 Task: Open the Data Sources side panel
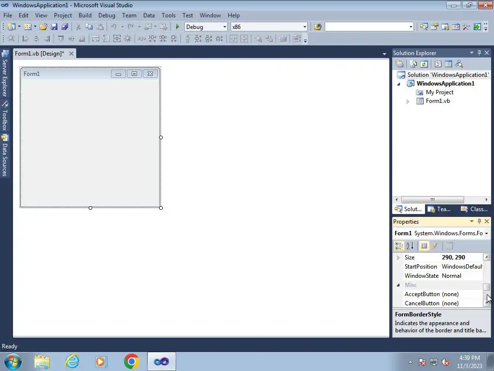(5, 155)
